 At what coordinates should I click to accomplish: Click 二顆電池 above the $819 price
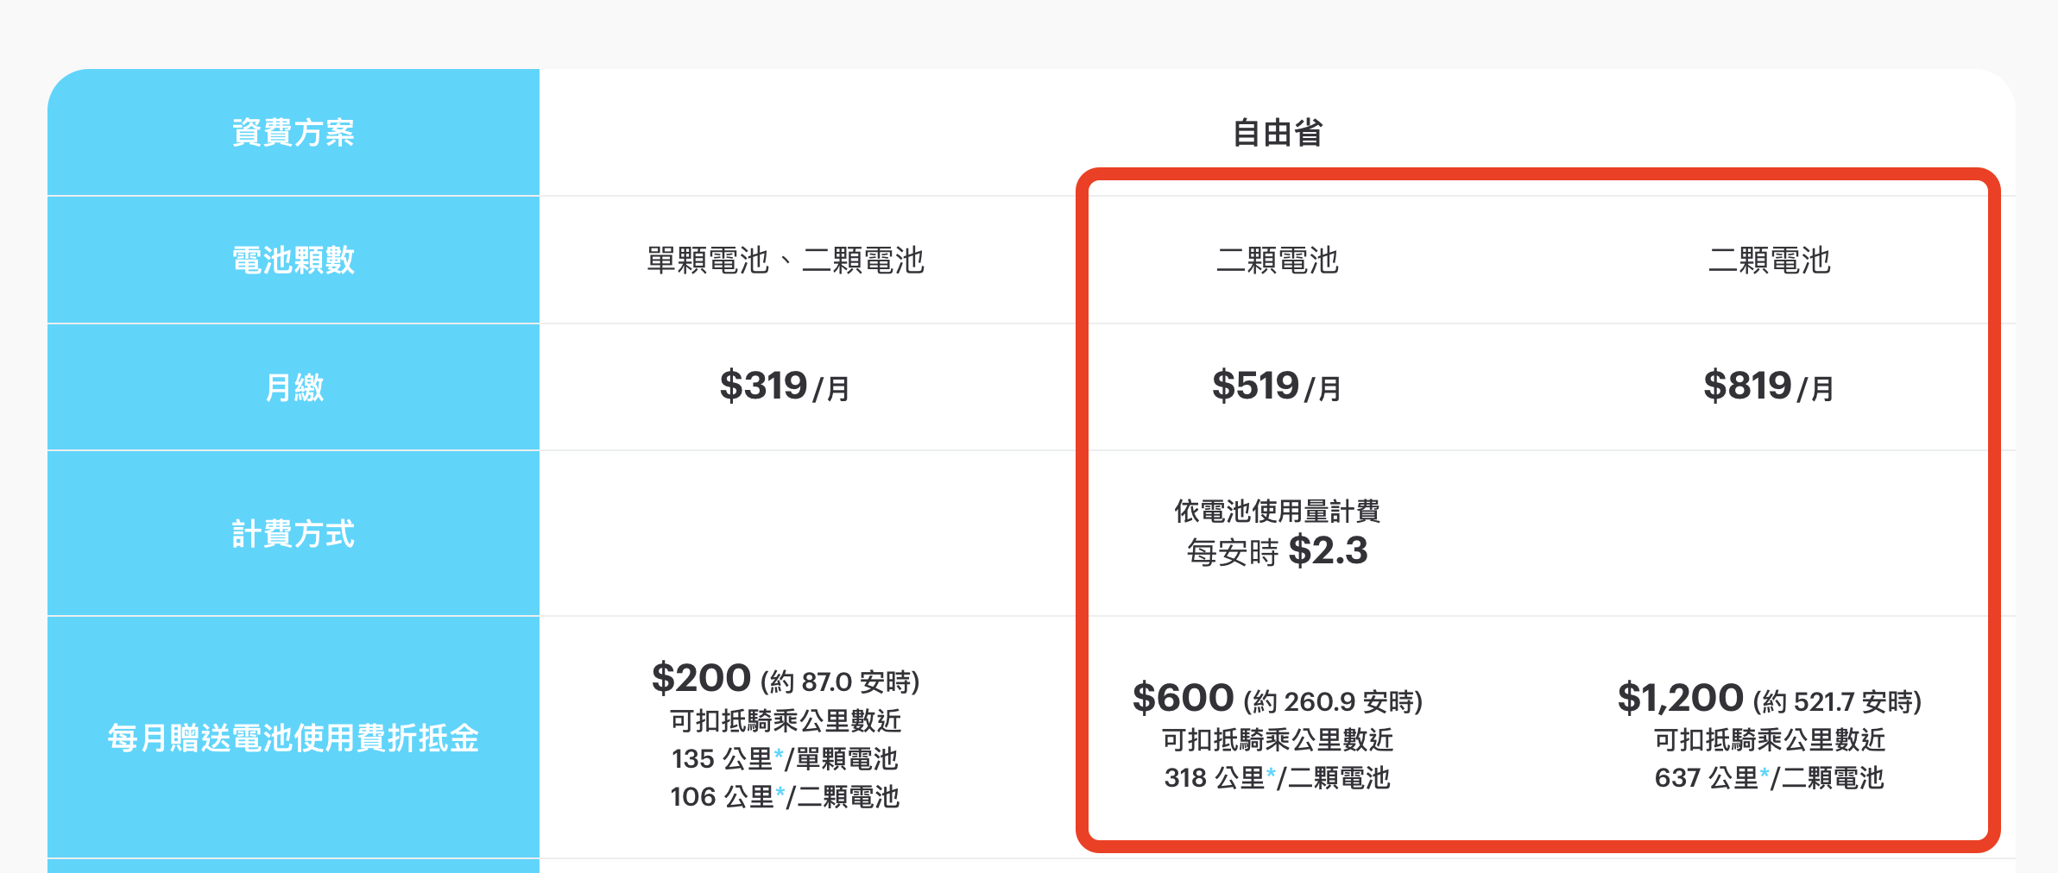[x=1769, y=260]
